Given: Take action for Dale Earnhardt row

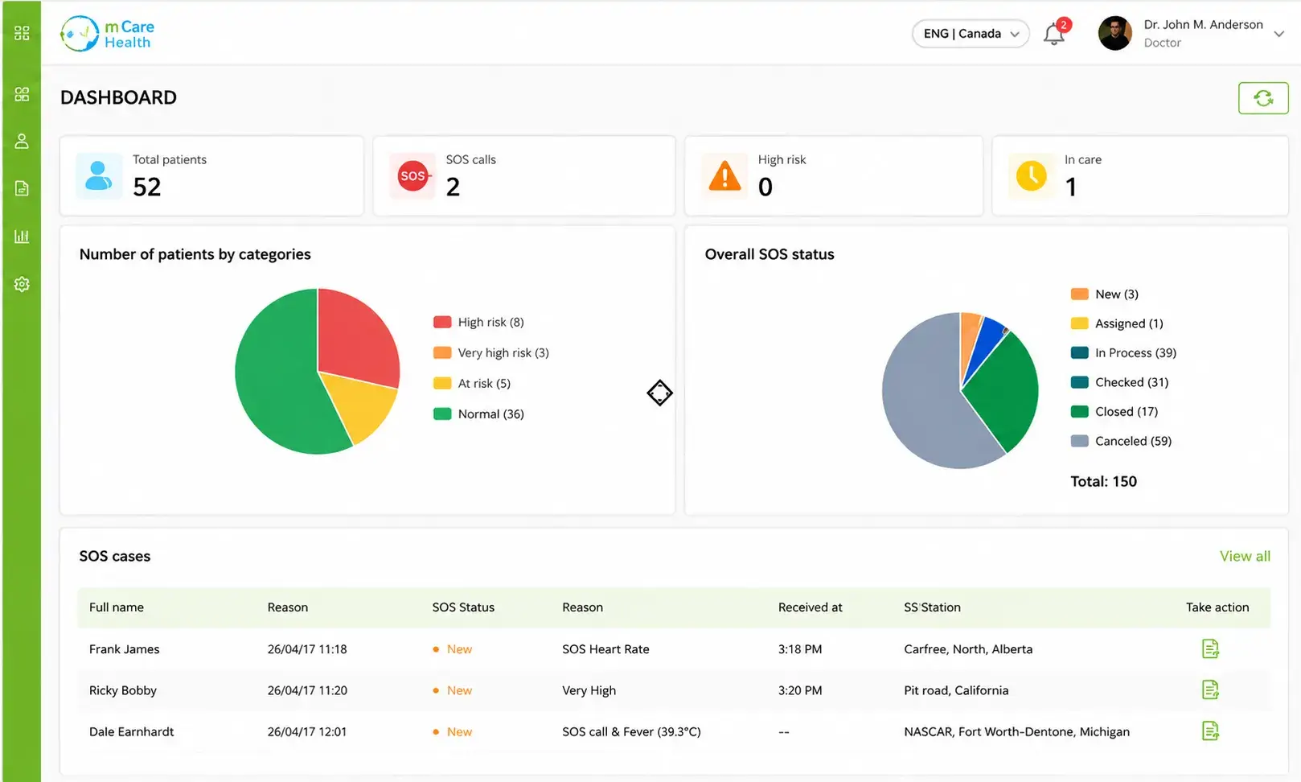Looking at the screenshot, I should pos(1210,731).
